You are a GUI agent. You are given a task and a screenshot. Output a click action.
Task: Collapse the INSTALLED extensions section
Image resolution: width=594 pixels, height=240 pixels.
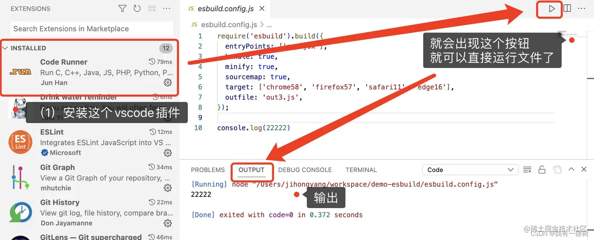click(5, 48)
